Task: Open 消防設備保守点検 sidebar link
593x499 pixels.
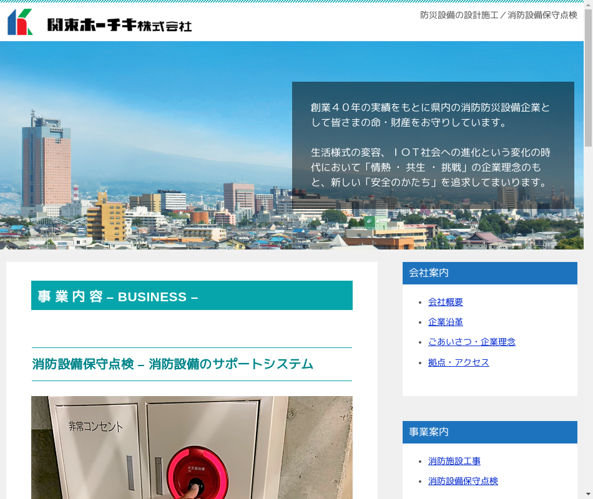Action: 463,481
